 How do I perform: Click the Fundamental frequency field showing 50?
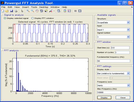point(113,61)
